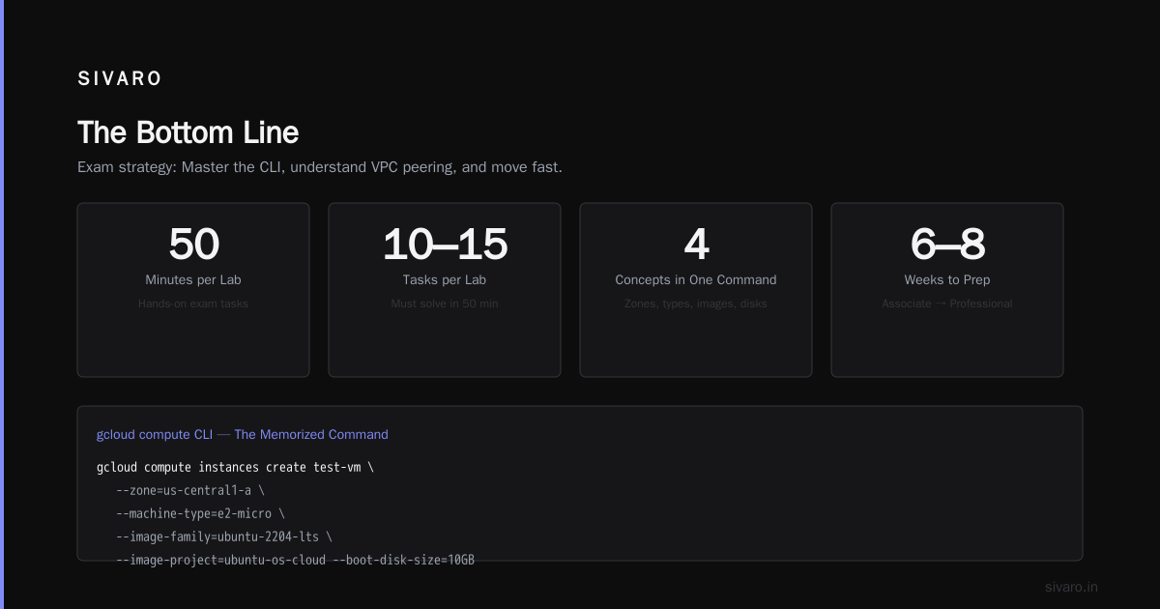Open the 50 Minutes per Lab card
The image size is (1160, 609).
193,290
